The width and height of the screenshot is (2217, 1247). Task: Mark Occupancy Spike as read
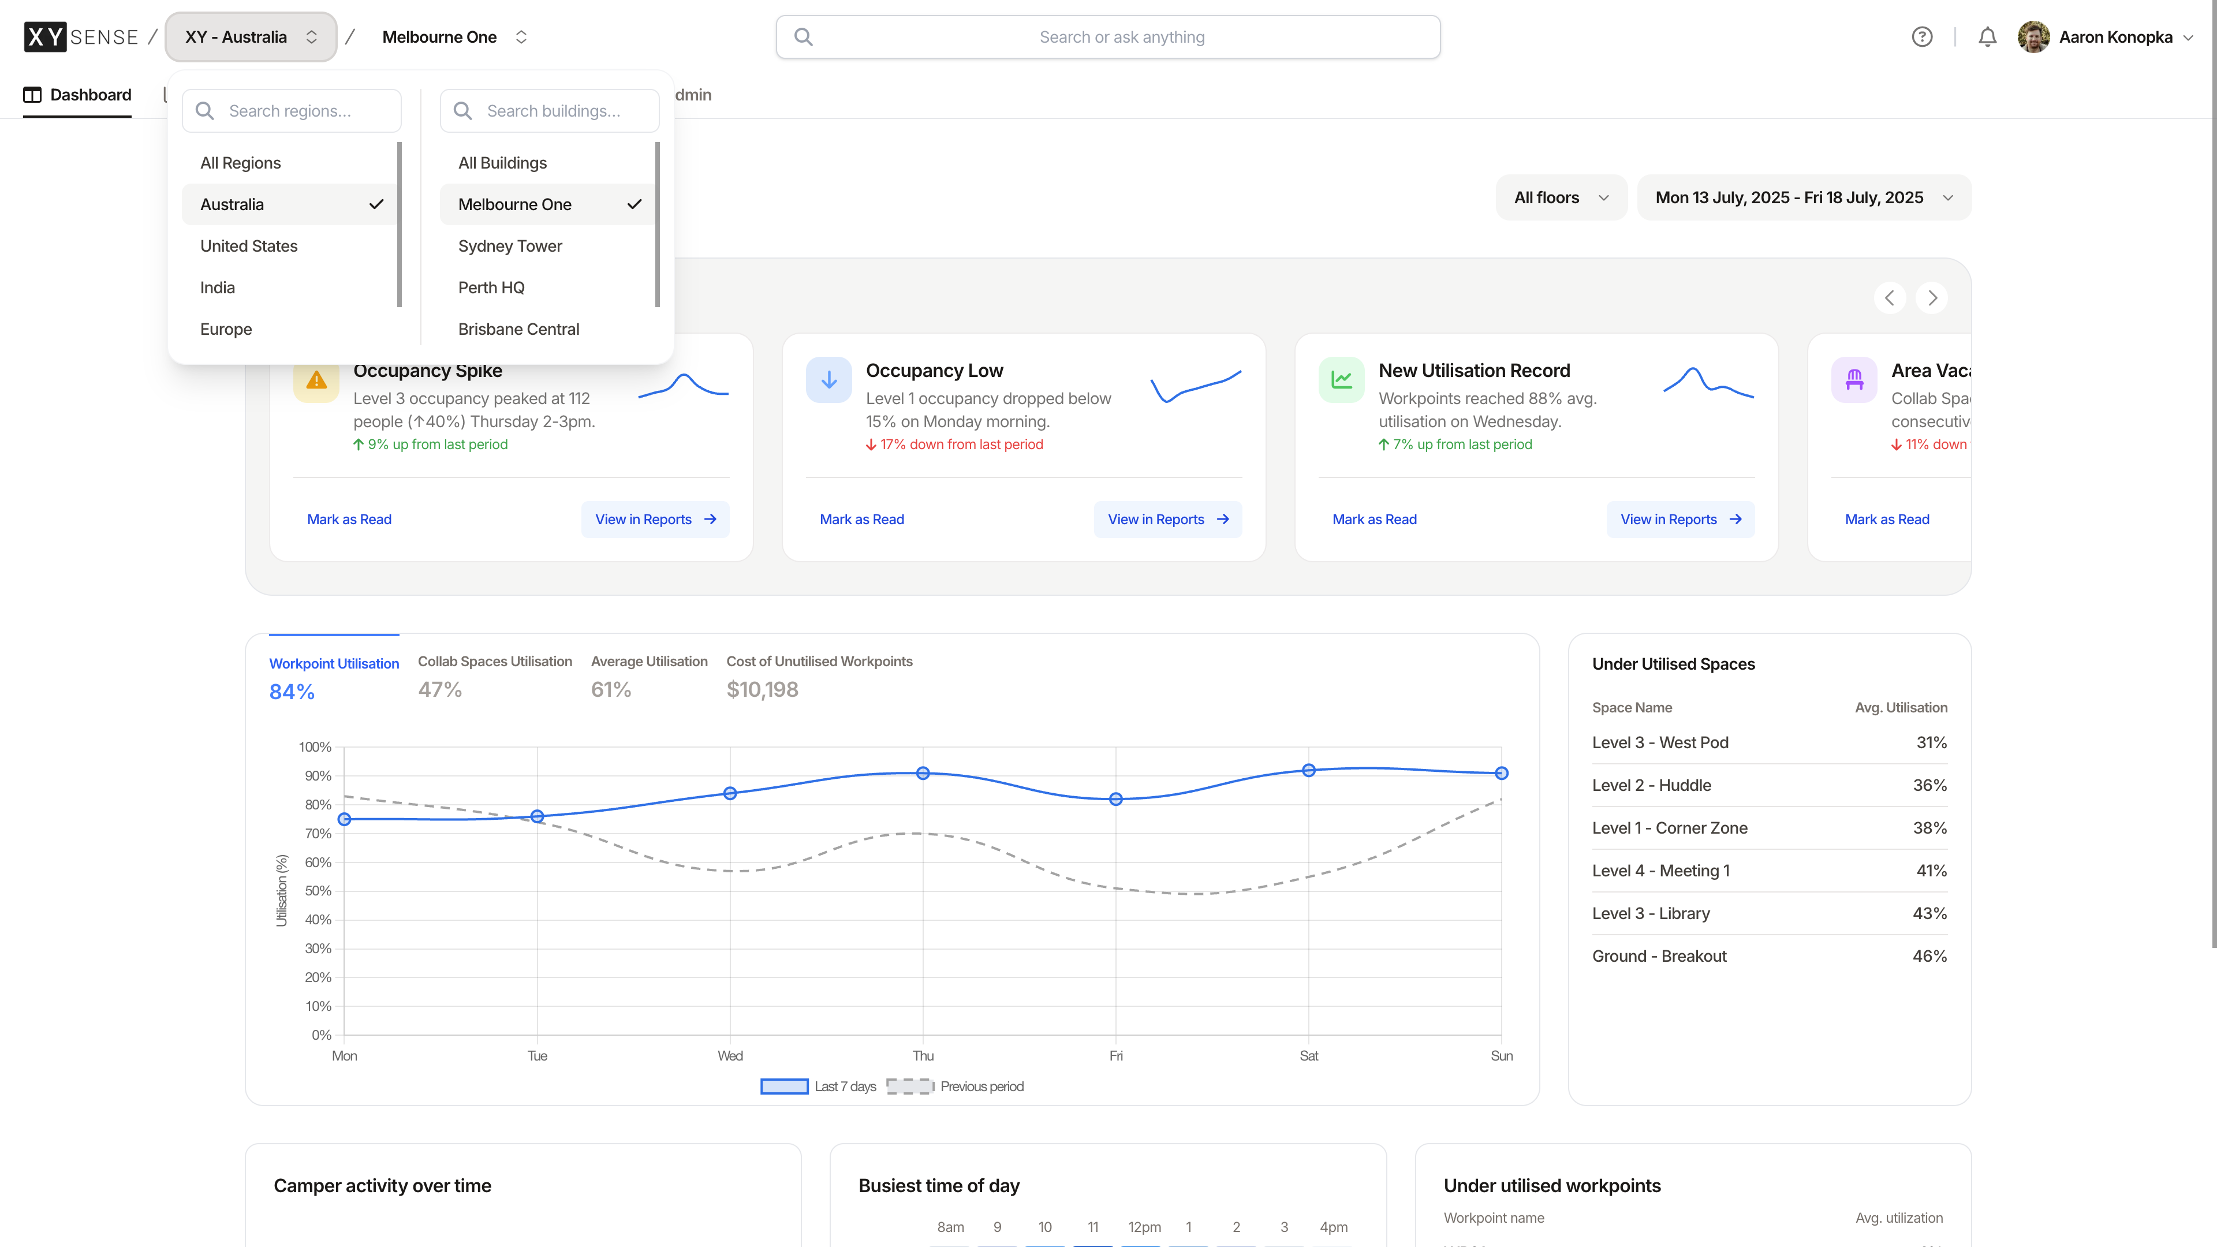coord(349,519)
